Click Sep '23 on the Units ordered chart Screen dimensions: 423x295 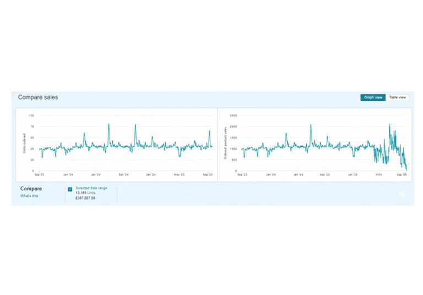tap(40, 175)
